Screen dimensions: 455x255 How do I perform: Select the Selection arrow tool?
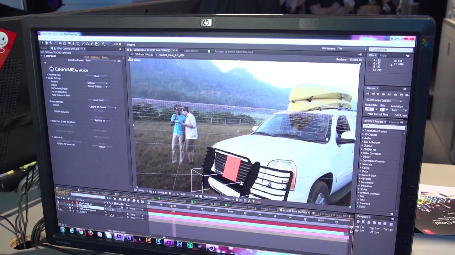(x=43, y=43)
